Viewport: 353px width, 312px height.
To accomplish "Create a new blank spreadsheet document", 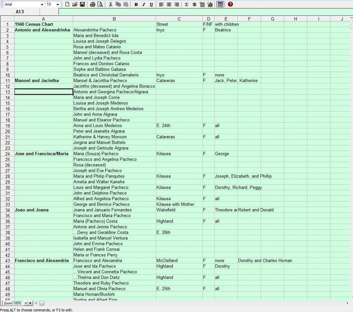I will click(67, 4).
